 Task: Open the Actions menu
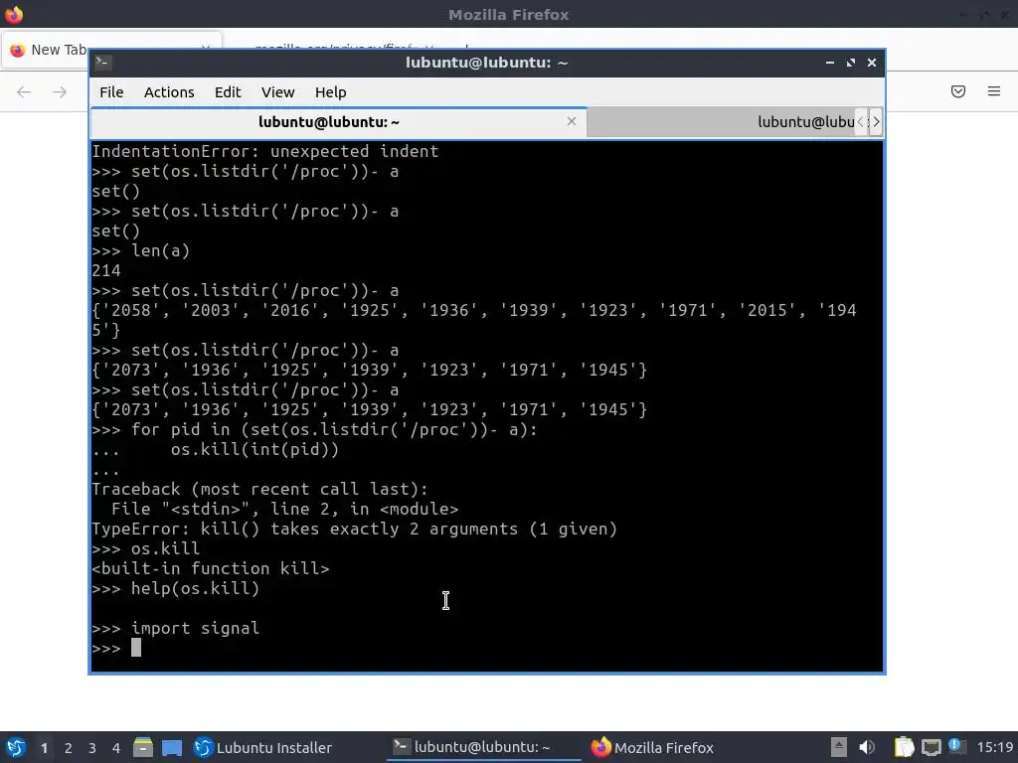(x=169, y=92)
